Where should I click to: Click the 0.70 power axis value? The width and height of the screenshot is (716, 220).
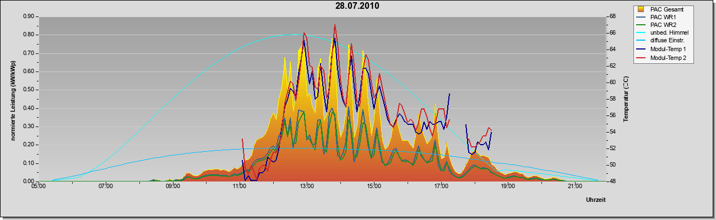[29, 53]
